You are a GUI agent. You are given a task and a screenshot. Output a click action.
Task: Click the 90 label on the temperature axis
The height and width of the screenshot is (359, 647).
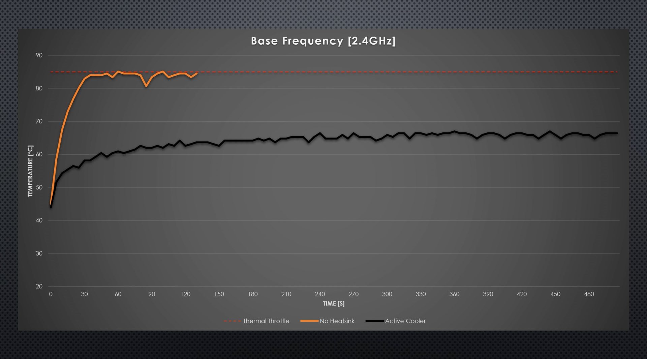(x=39, y=55)
